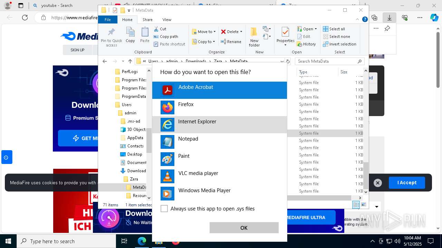442x248 pixels.
Task: Sort file list by Type column
Action: [317, 72]
